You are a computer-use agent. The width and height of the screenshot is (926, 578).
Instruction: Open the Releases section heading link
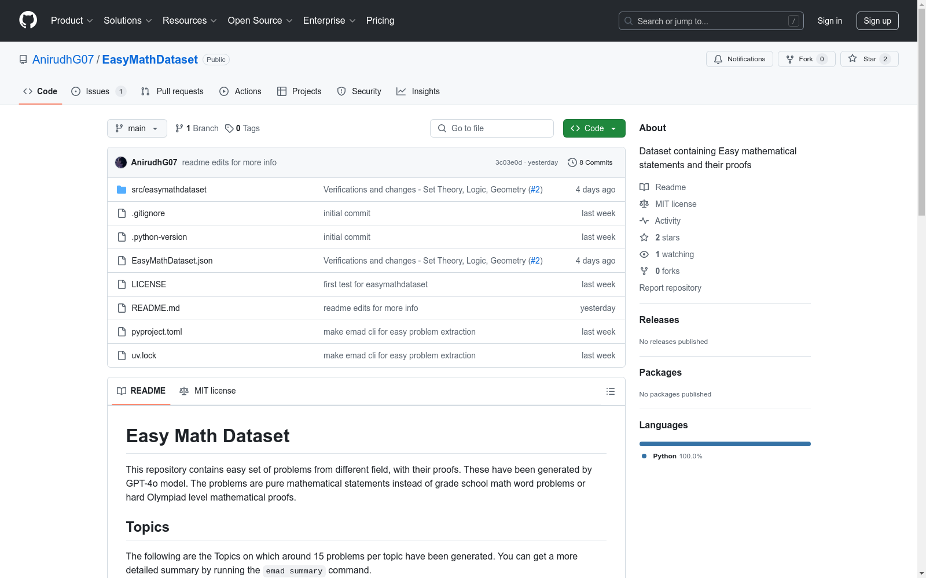tap(659, 320)
